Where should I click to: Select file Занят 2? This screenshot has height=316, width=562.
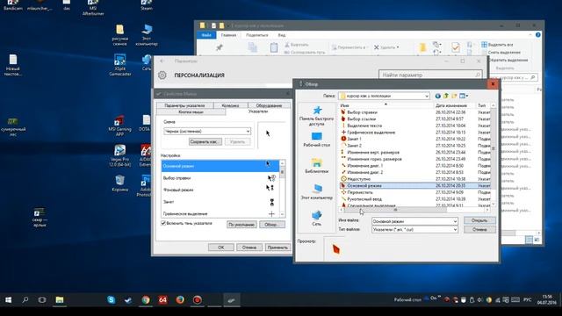pyautogui.click(x=354, y=146)
